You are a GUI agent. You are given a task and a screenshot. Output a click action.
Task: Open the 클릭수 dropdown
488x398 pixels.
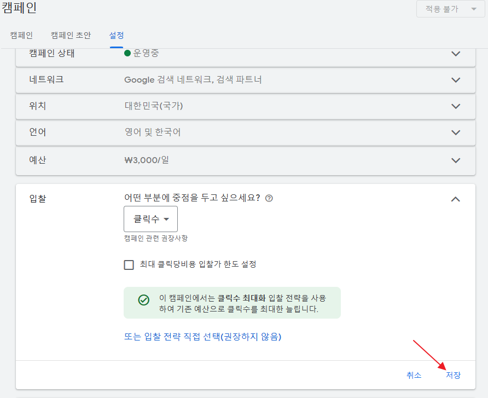tap(151, 219)
